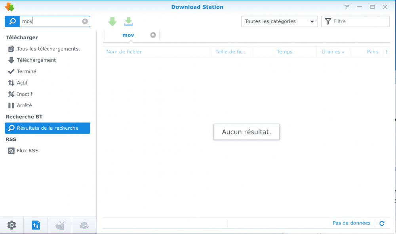Click the down arrow icon beside Téléchargement
This screenshot has width=396, height=234.
click(11, 60)
